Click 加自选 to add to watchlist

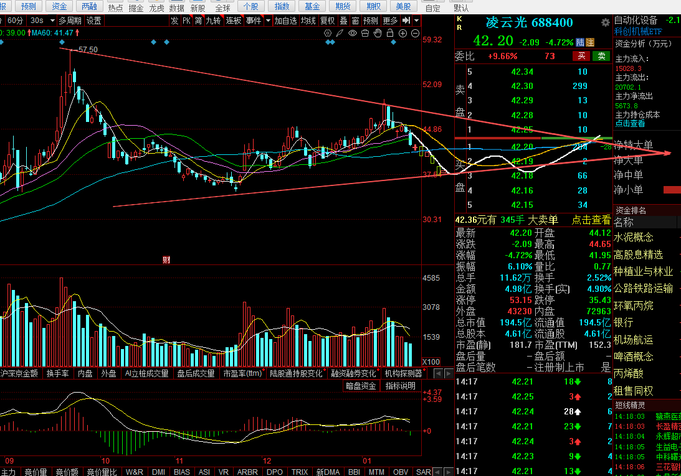click(285, 21)
